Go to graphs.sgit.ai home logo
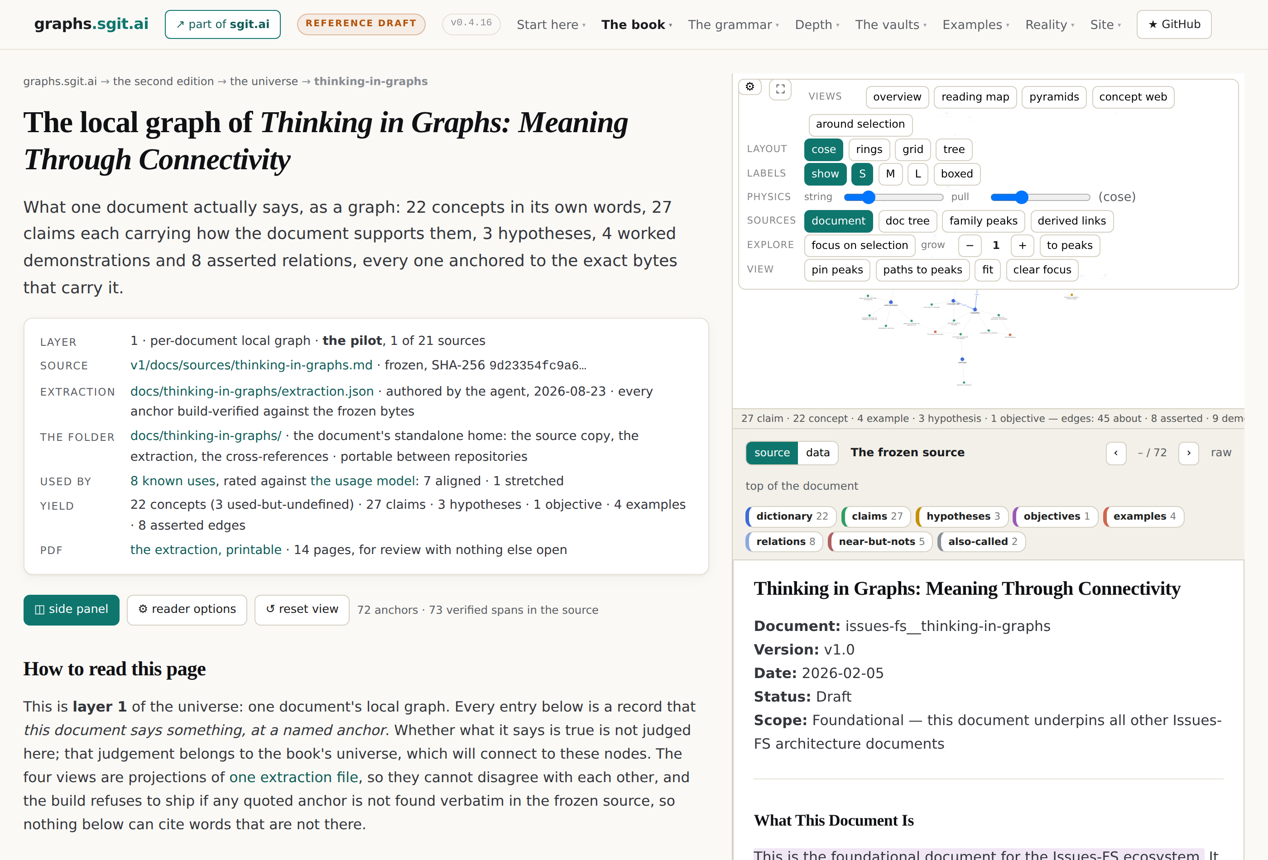The width and height of the screenshot is (1268, 860). tap(91, 24)
